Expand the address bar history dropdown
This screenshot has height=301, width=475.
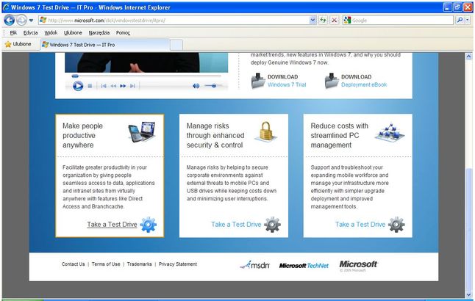(312, 21)
